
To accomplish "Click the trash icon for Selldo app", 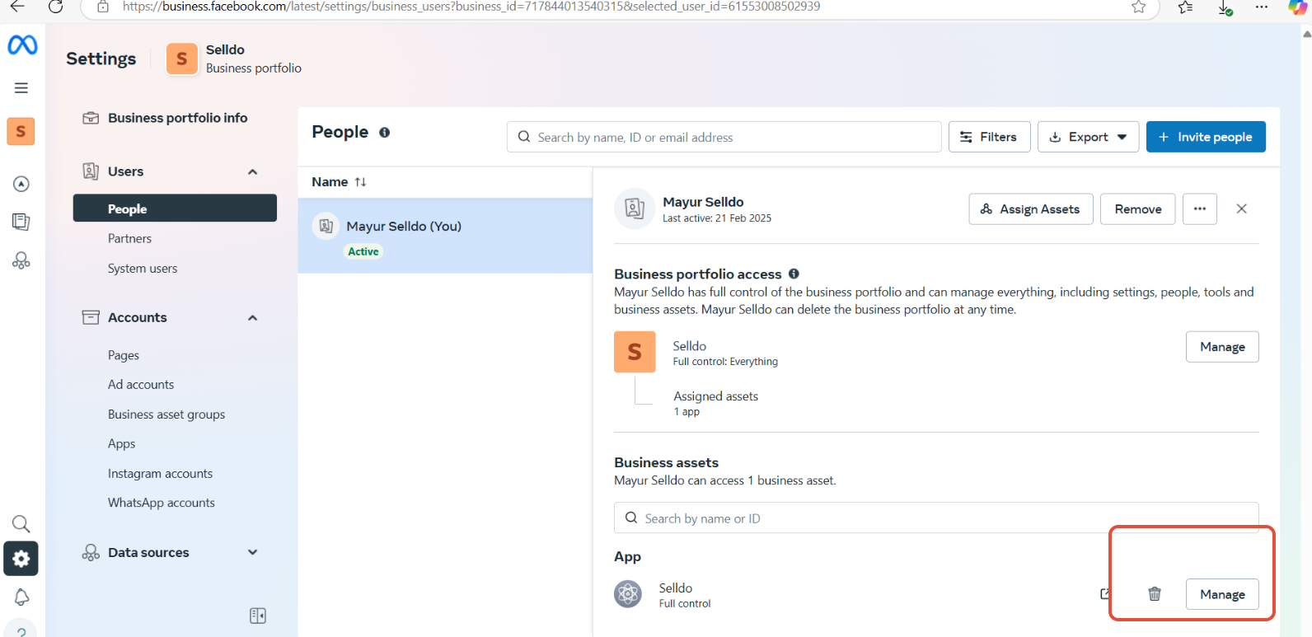I will tap(1155, 594).
